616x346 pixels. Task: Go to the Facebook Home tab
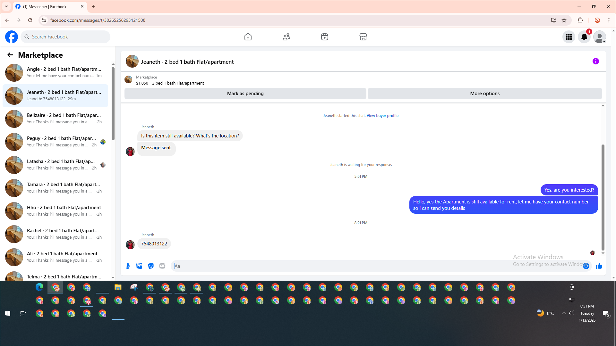tap(248, 37)
